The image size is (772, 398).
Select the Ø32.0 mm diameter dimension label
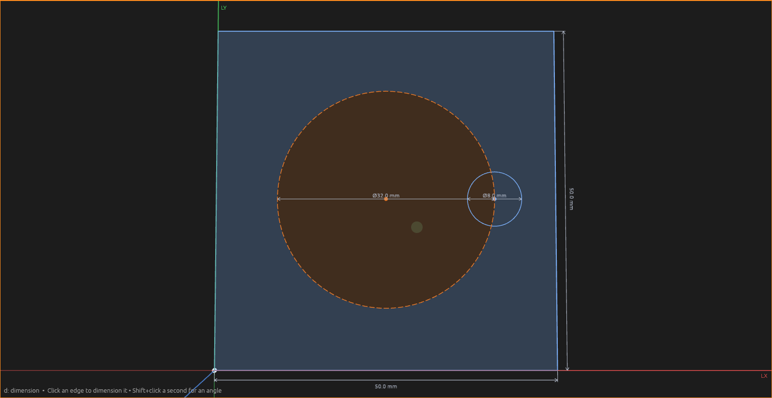tap(386, 195)
